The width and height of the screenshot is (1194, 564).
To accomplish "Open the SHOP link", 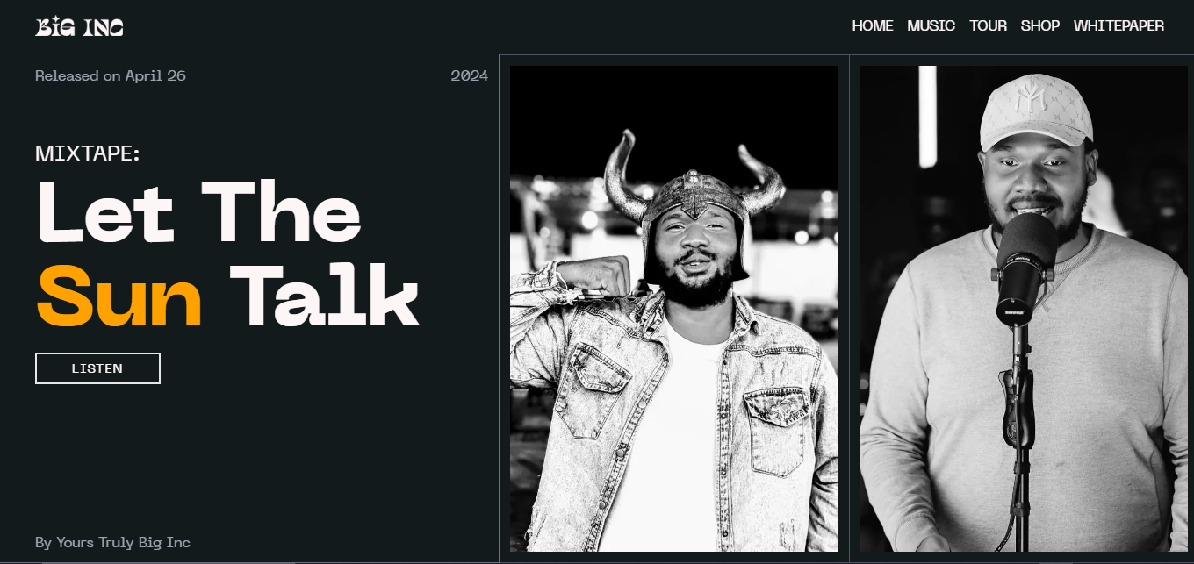I will (x=1039, y=26).
